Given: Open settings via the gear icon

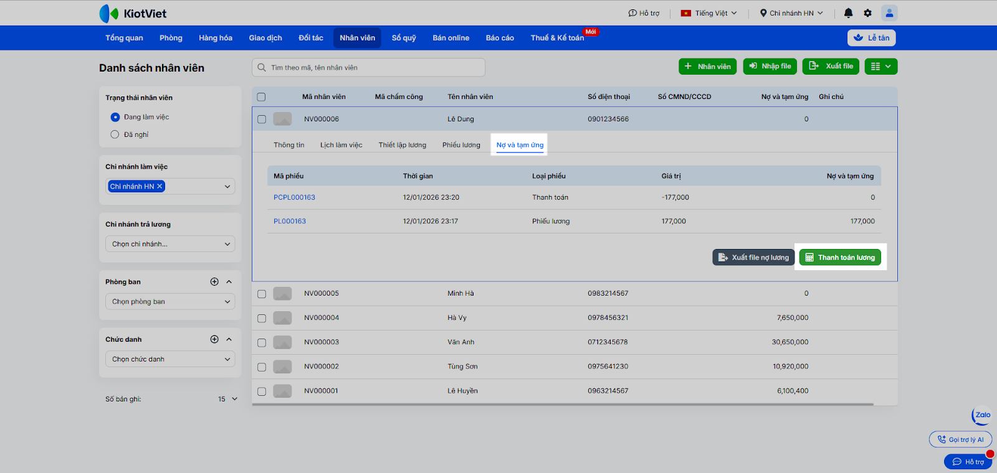Looking at the screenshot, I should 867,13.
